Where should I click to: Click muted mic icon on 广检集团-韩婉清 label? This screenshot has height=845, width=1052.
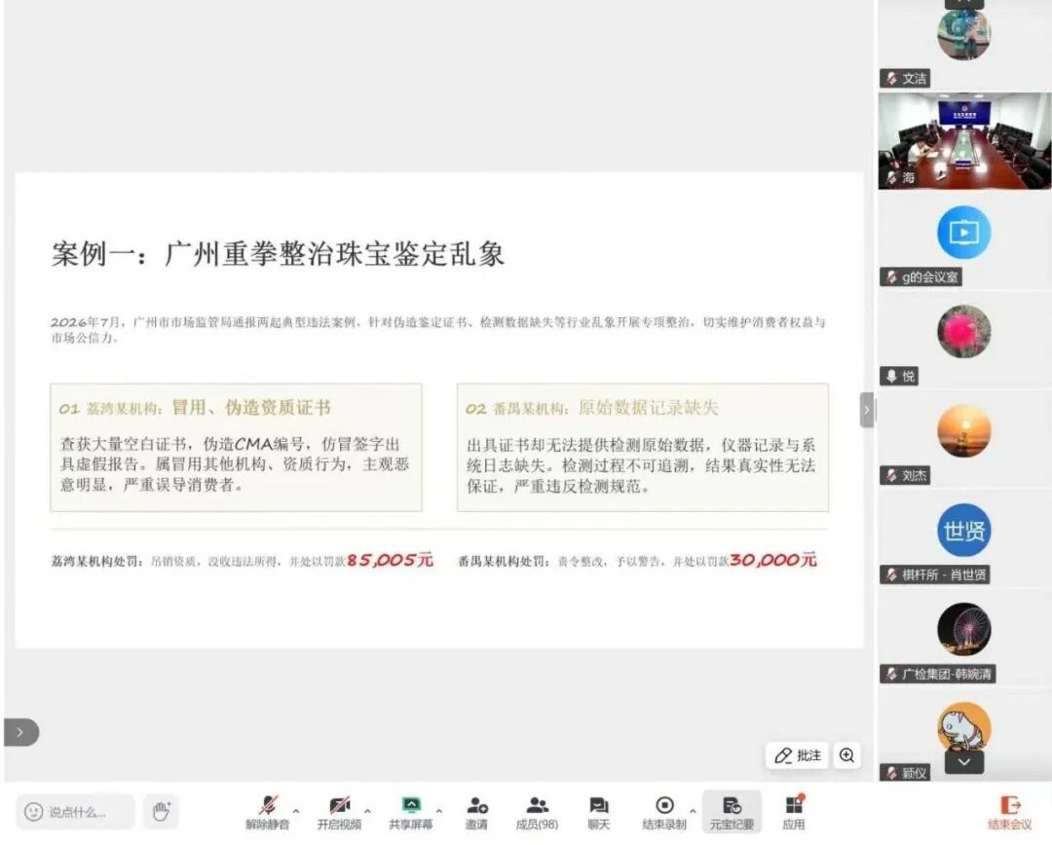(891, 674)
